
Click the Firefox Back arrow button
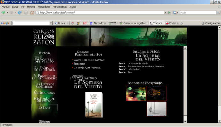pos(4,13)
